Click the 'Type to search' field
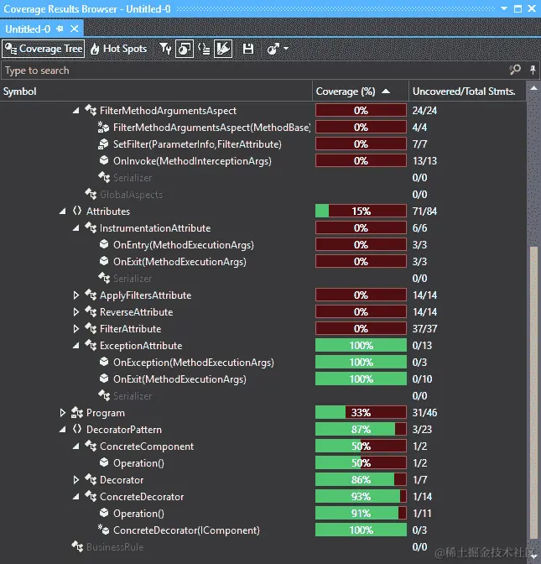The width and height of the screenshot is (541, 564). click(x=253, y=70)
